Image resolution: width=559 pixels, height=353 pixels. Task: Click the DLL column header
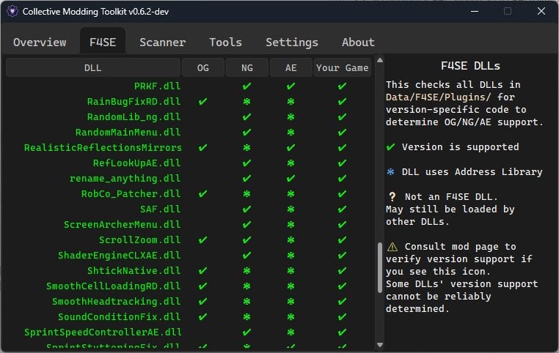coord(93,67)
